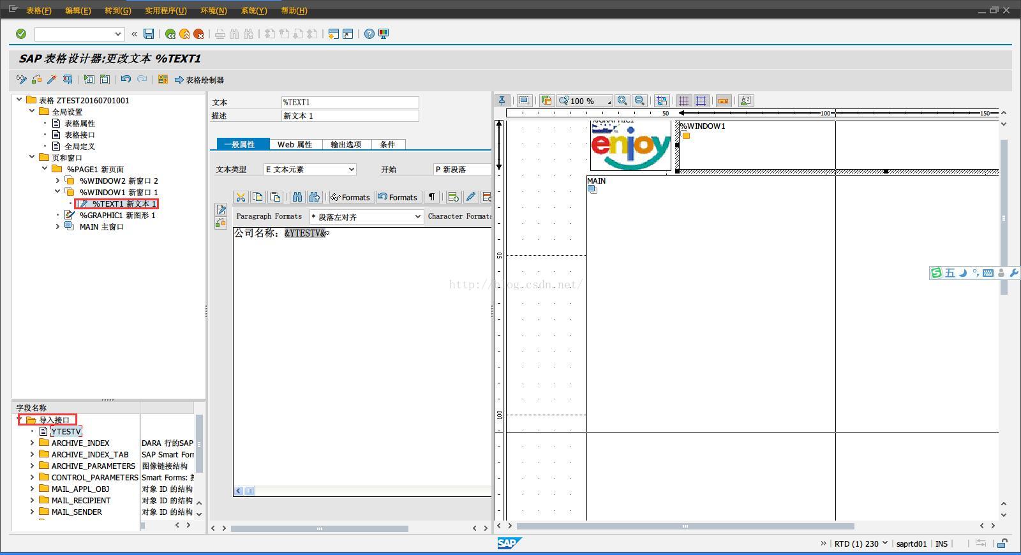Click the horizontal scrollbar of form painter
The image size is (1021, 555).
[x=685, y=526]
